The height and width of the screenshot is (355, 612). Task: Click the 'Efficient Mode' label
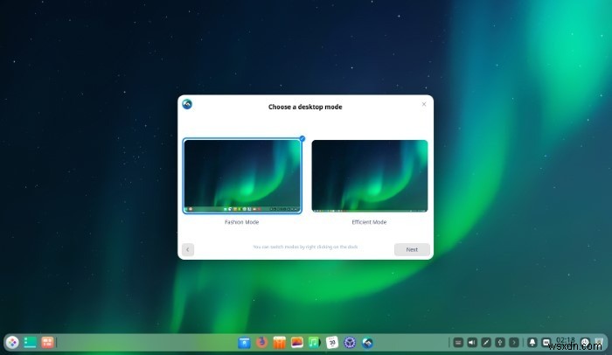click(369, 222)
